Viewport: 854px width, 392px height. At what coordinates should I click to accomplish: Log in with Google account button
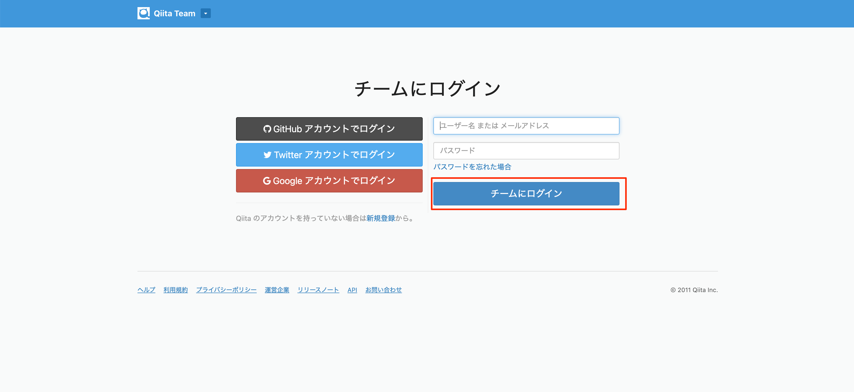tap(329, 181)
